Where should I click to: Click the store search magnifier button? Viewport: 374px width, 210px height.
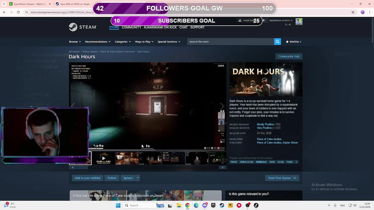[x=277, y=42]
